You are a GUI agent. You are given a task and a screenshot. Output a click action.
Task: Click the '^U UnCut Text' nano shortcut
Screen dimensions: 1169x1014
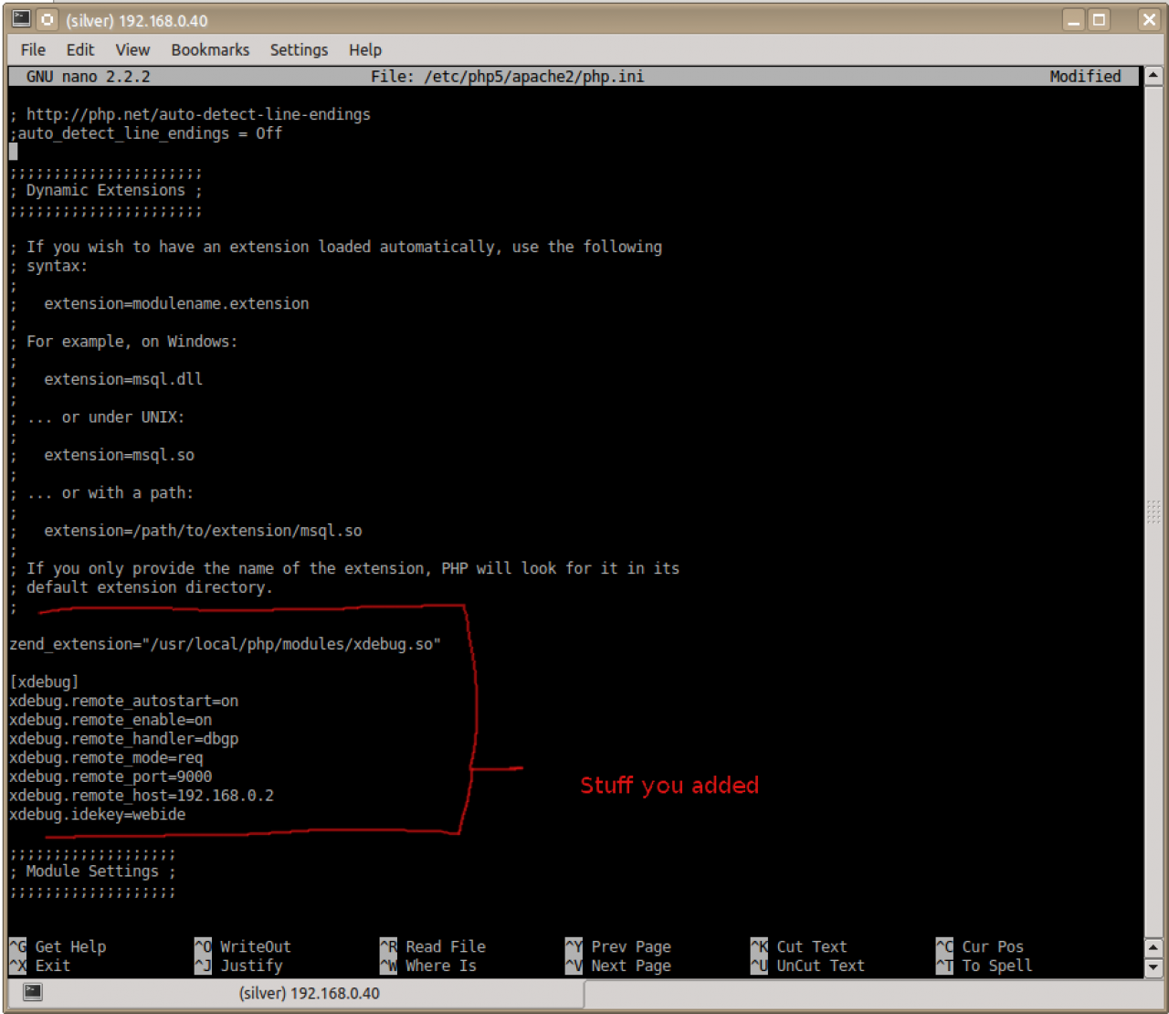click(808, 966)
